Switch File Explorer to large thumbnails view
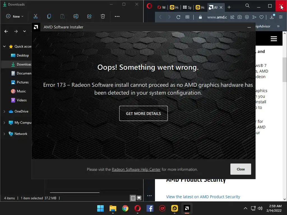Image resolution: width=287 pixels, height=215 pixels. [x=139, y=198]
